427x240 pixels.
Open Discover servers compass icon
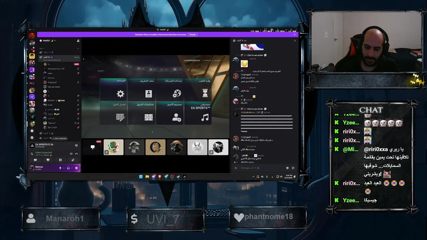point(32,137)
